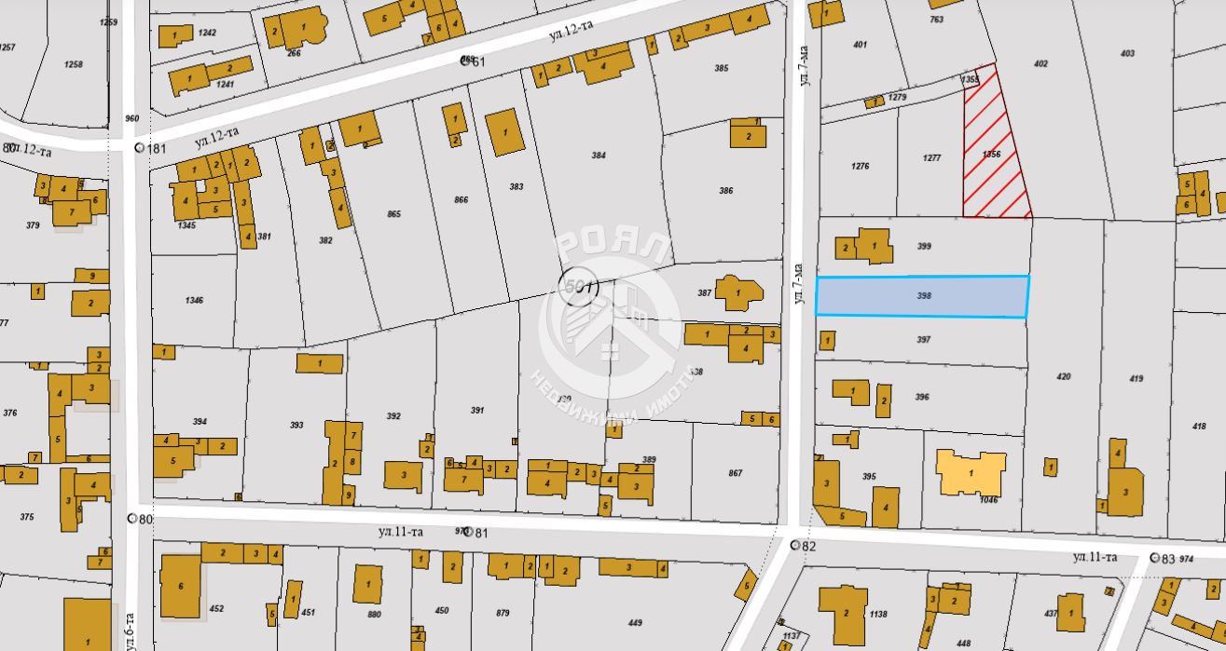Click survey point marker 81

tap(468, 532)
